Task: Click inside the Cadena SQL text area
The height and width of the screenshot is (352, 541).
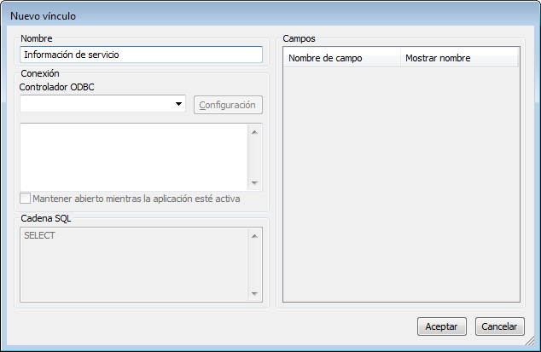Action: pyautogui.click(x=132, y=264)
